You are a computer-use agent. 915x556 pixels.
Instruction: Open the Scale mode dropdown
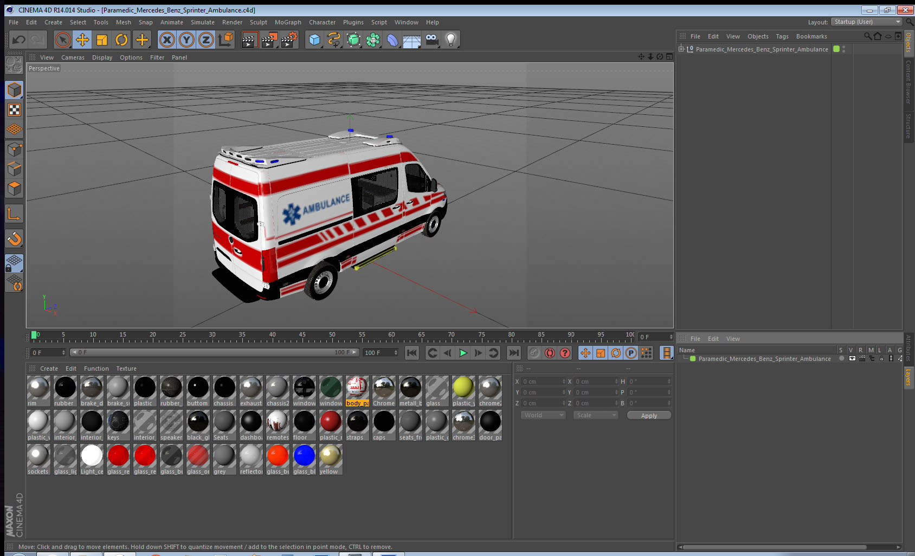(595, 415)
